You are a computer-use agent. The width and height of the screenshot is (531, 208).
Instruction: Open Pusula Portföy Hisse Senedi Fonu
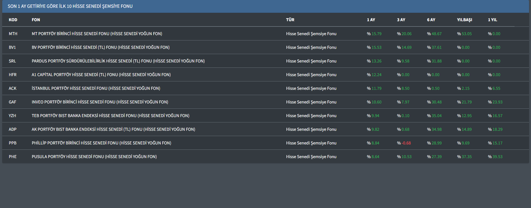click(x=94, y=157)
